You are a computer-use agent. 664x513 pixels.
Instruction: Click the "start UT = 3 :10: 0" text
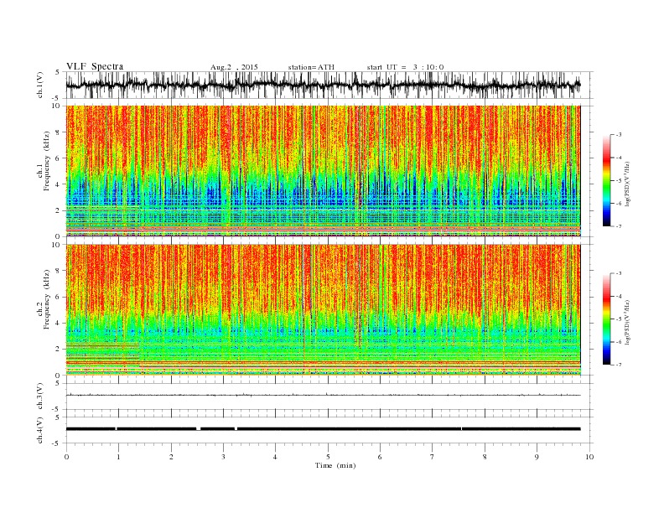click(x=405, y=67)
